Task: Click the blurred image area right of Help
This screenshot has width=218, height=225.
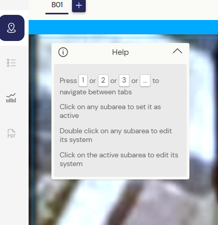Action: click(x=203, y=111)
